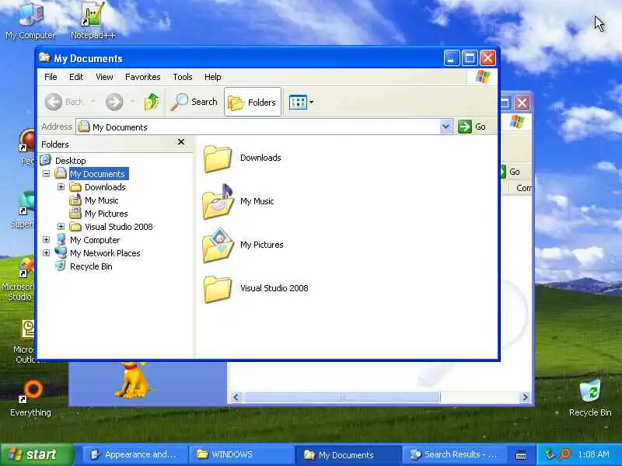This screenshot has height=466, width=622.
Task: Go up one folder level icon
Action: click(x=151, y=102)
